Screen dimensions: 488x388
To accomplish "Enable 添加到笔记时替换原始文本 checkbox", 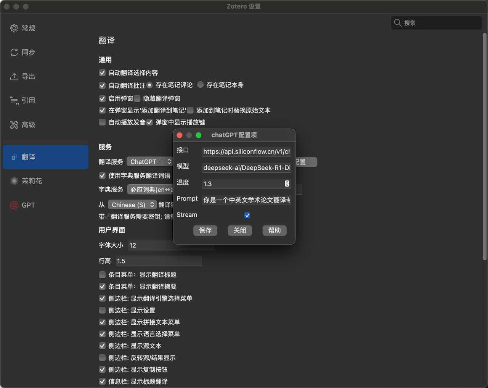I will 190,110.
